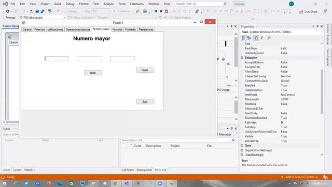Stop debugging with the red square
Image resolution: width=332 pixels, height=187 pixels.
coord(161,11)
